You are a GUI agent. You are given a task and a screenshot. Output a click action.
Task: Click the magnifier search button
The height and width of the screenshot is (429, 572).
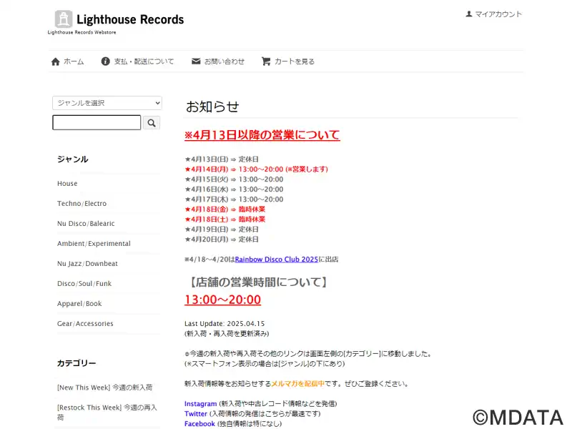pyautogui.click(x=152, y=123)
